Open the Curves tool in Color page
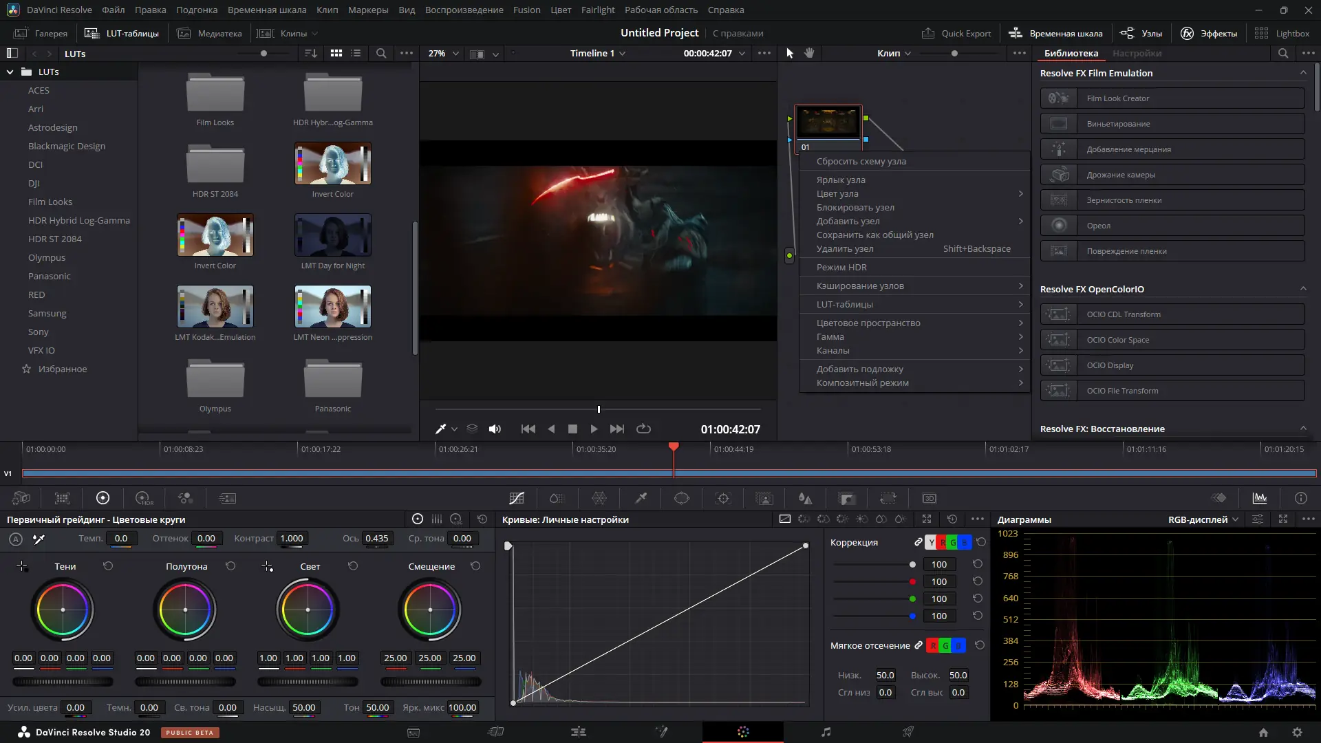 point(517,498)
